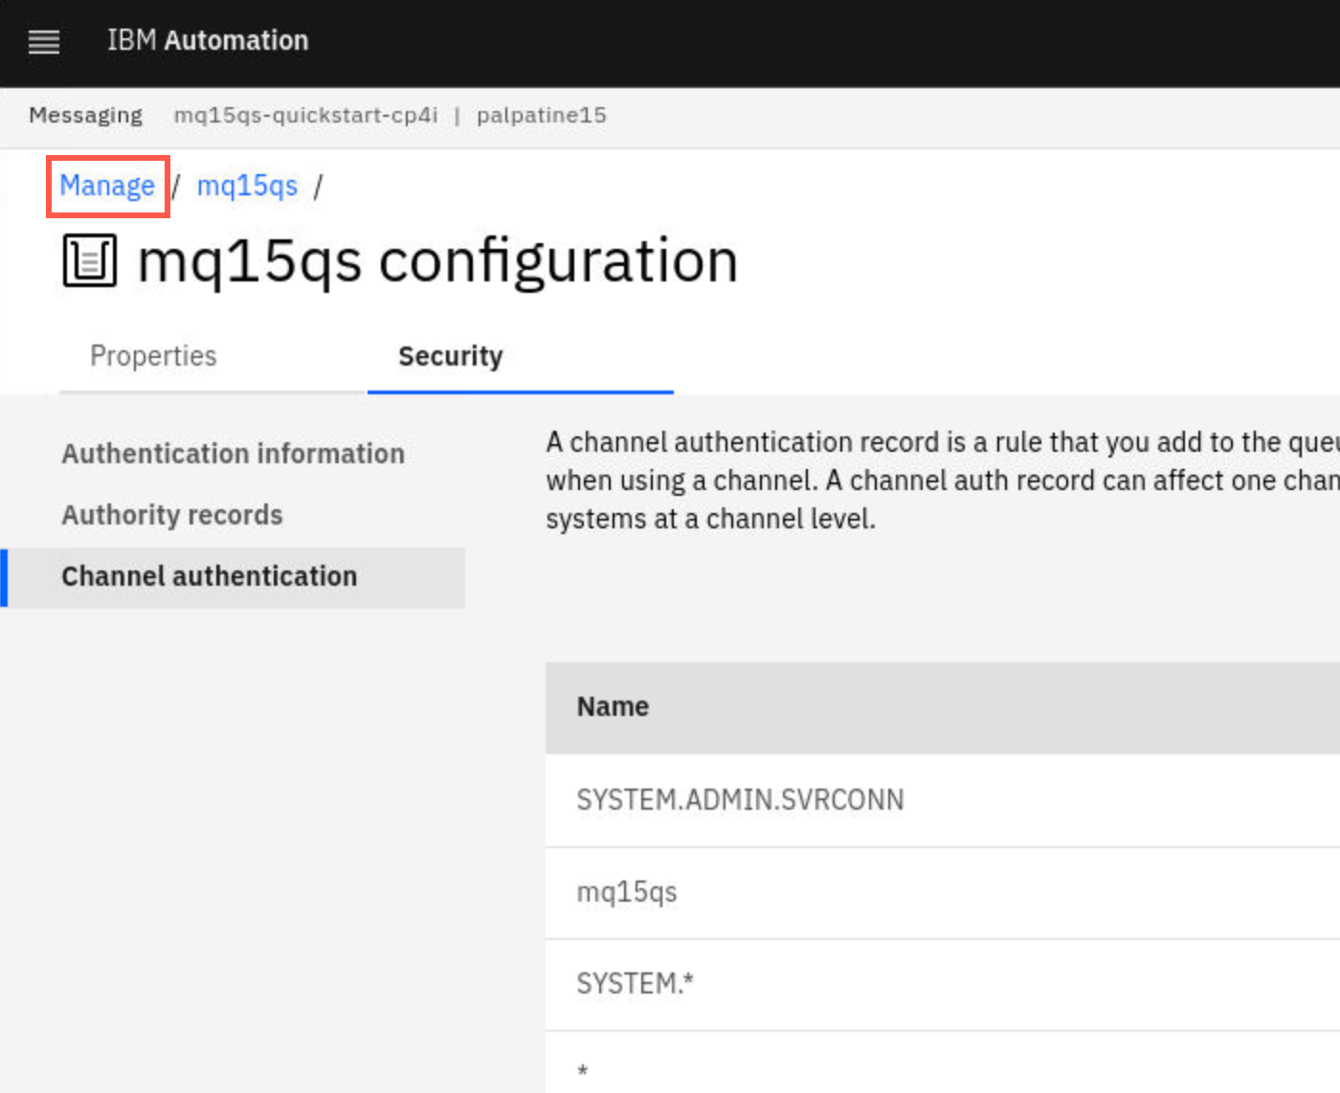The image size is (1340, 1093).
Task: Click the mq15qs configuration heading
Action: (x=437, y=261)
